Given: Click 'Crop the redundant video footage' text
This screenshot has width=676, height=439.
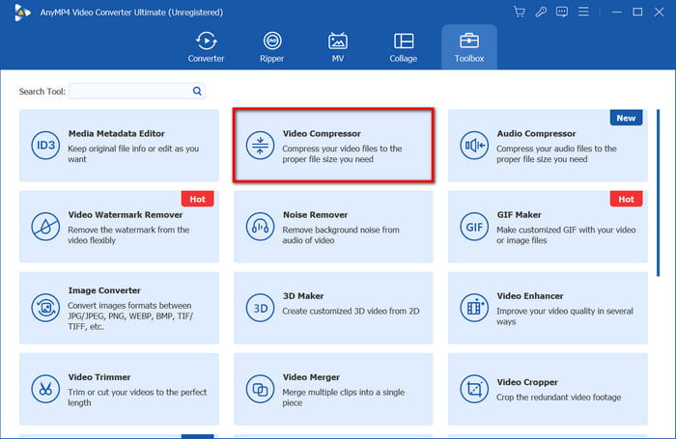Looking at the screenshot, I should 559,398.
